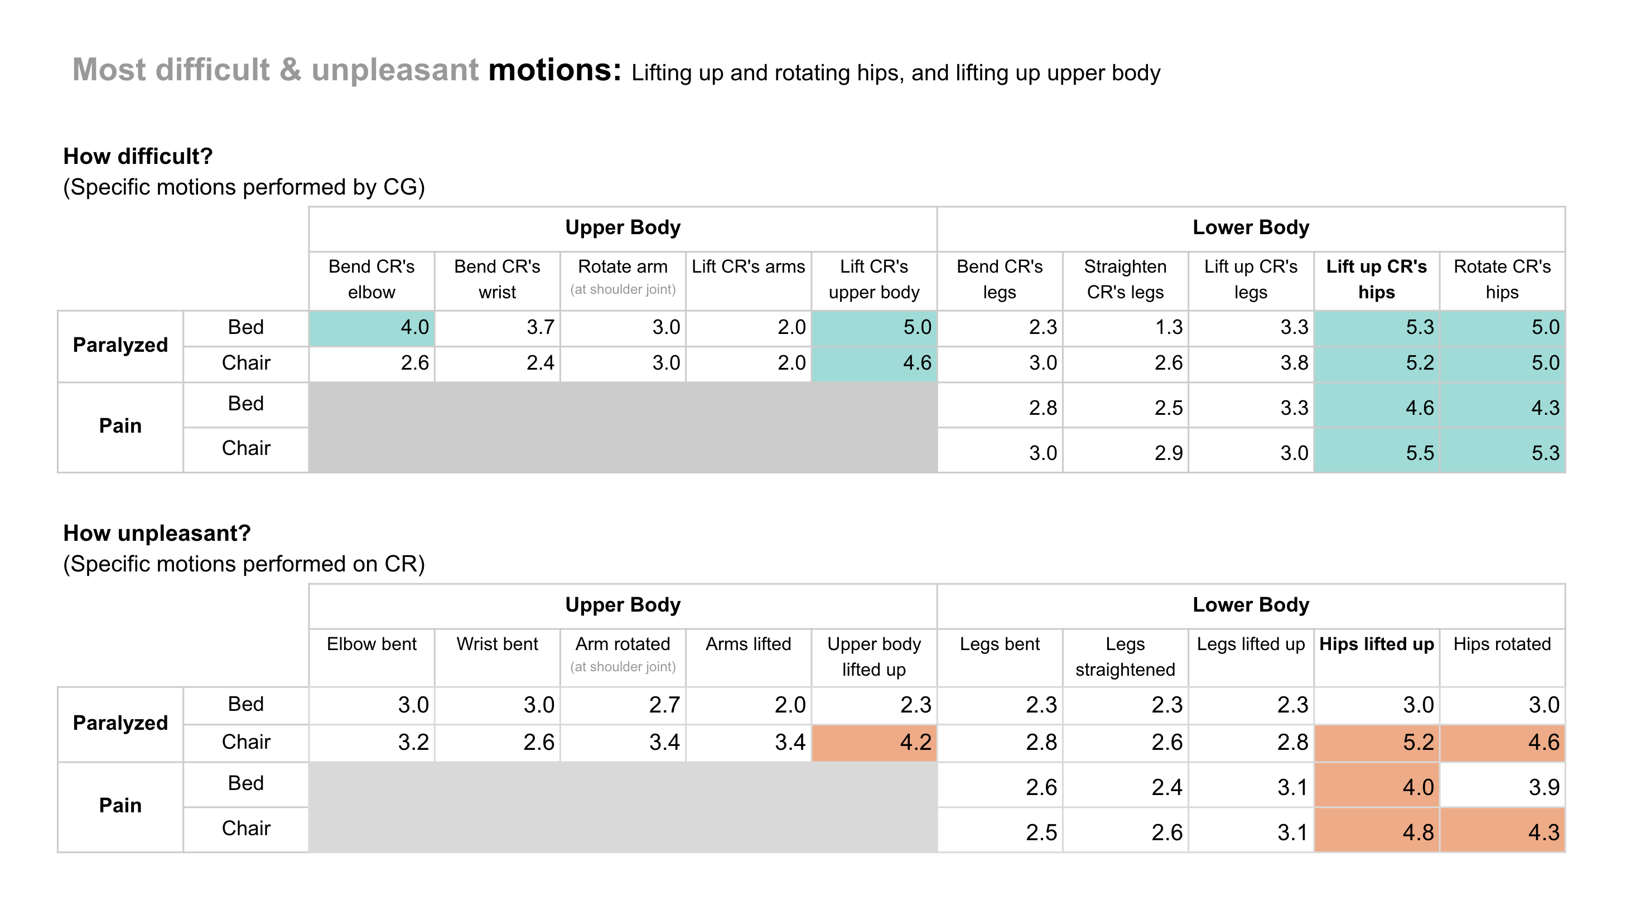Select the 3.7 cell under Bend CR's wrist
Image resolution: width=1631 pixels, height=911 pixels.
[497, 328]
